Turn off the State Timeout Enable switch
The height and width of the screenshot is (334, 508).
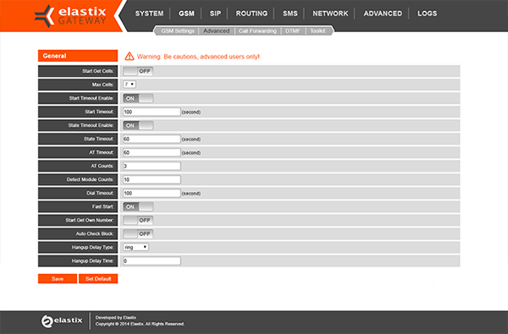click(x=138, y=126)
